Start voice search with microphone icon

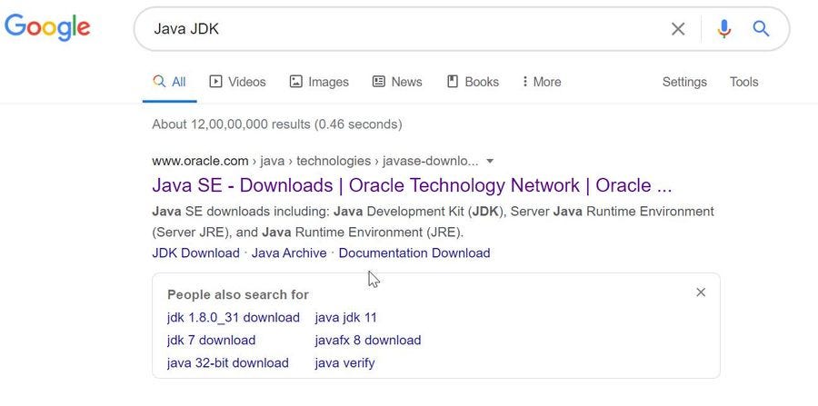tap(723, 29)
